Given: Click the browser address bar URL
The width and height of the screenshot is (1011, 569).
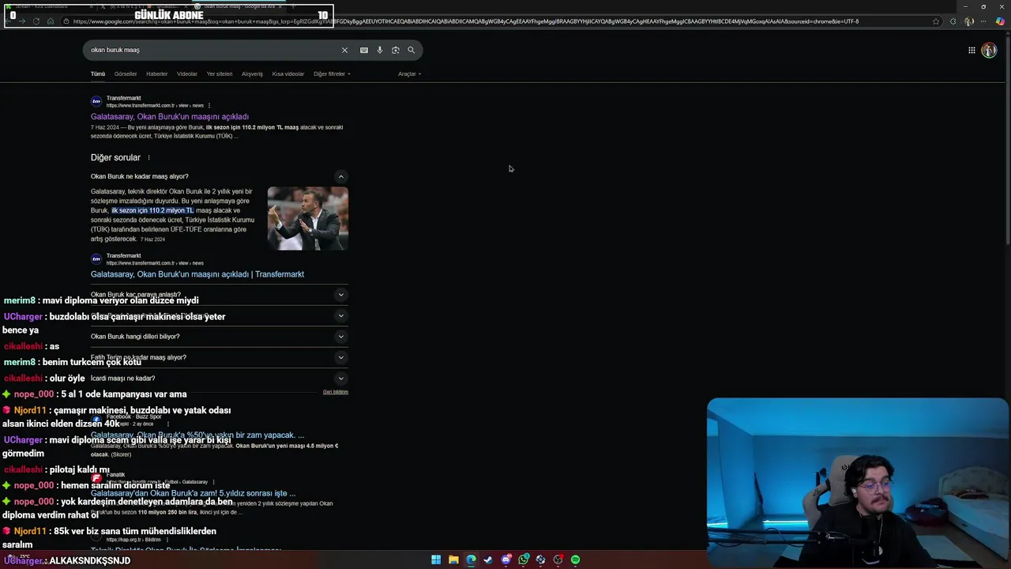Looking at the screenshot, I should tap(466, 21).
